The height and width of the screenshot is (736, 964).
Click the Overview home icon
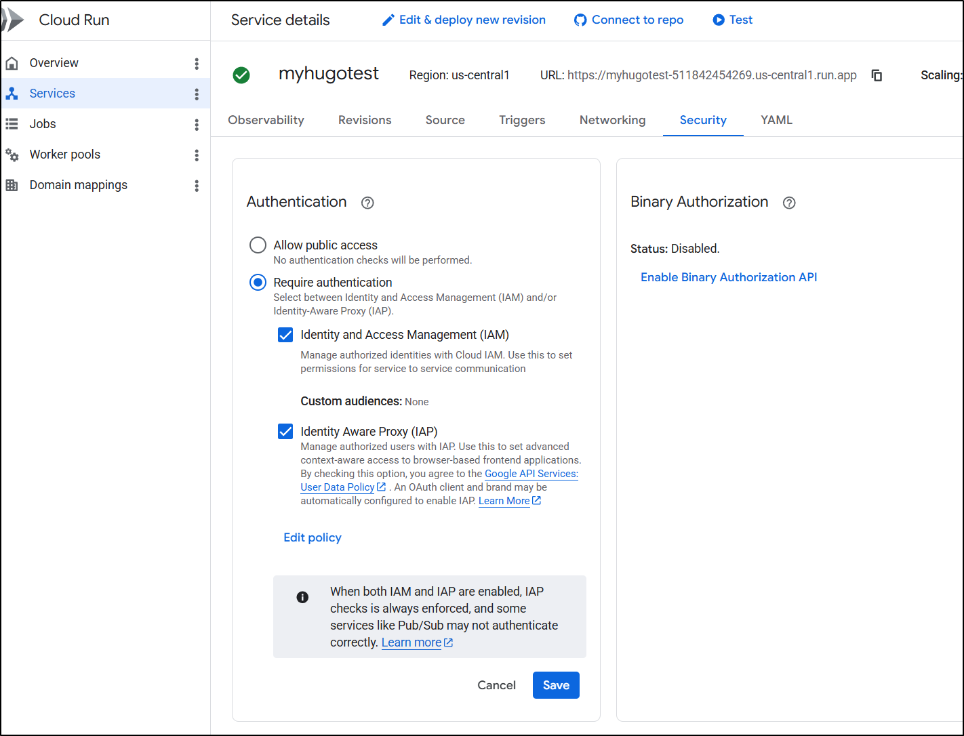click(12, 63)
